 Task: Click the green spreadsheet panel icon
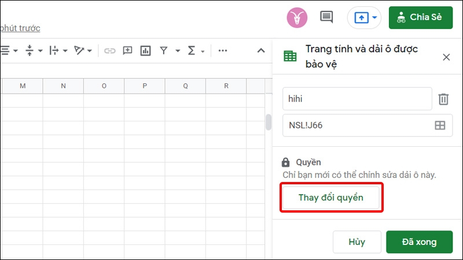coord(290,56)
